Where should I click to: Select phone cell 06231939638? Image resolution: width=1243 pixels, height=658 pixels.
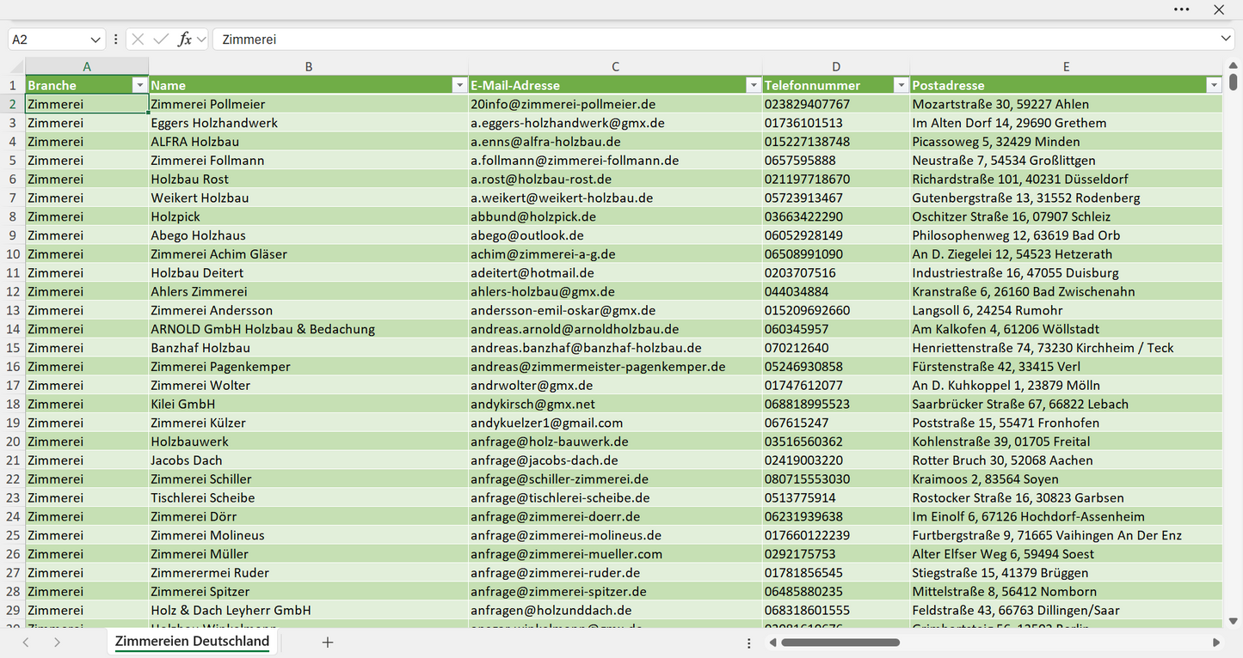point(836,516)
